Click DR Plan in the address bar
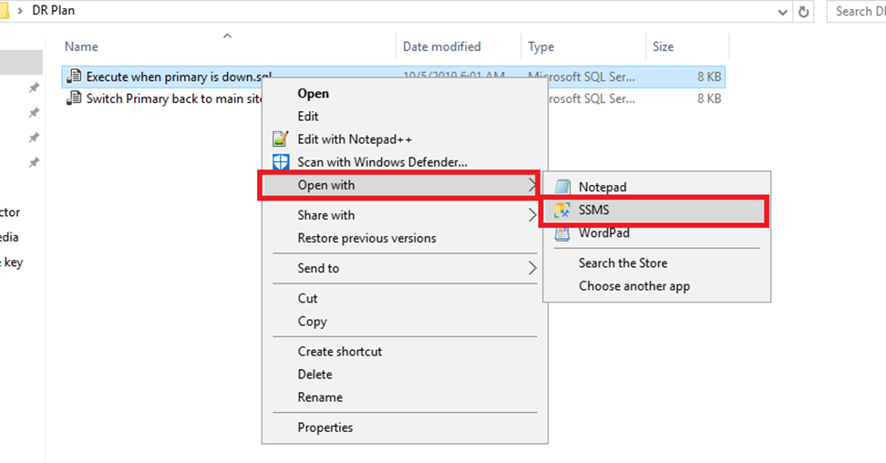The width and height of the screenshot is (886, 463). [x=53, y=11]
